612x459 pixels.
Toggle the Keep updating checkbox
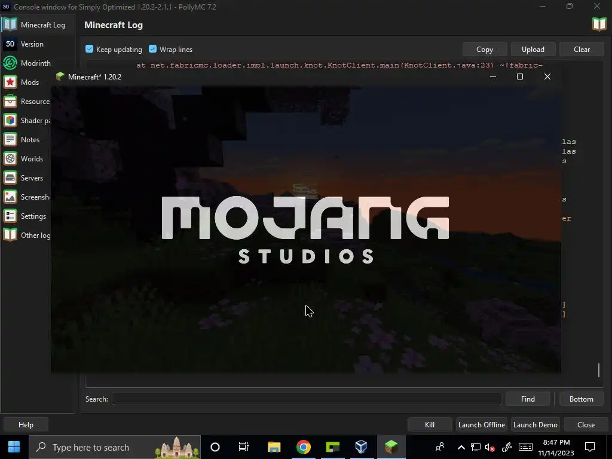(x=90, y=49)
